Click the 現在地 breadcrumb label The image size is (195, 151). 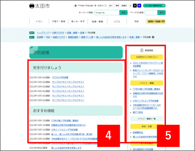click(32, 33)
